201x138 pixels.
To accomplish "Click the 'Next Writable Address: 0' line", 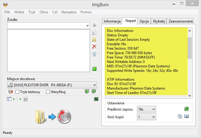I will (x=126, y=62).
